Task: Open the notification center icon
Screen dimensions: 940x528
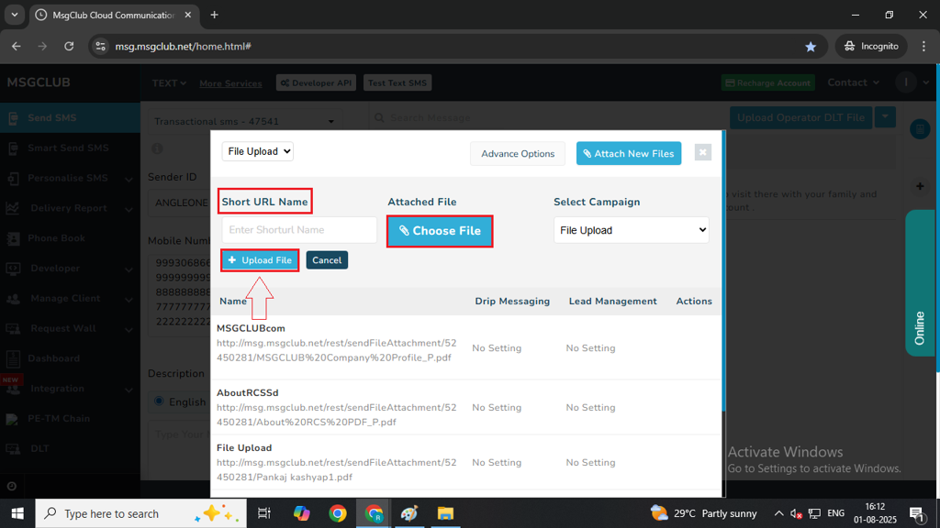Action: click(x=917, y=513)
